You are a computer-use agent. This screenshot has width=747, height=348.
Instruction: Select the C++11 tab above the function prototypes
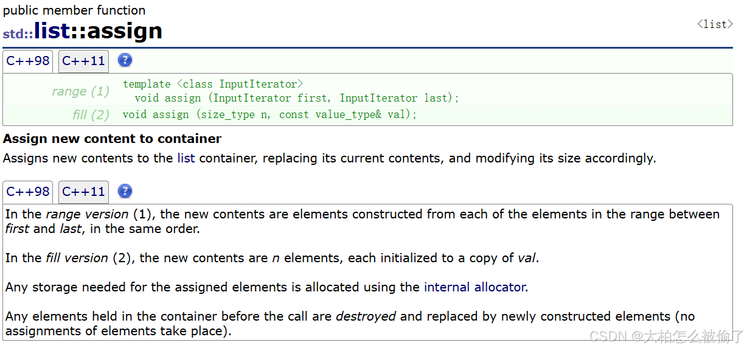(84, 61)
